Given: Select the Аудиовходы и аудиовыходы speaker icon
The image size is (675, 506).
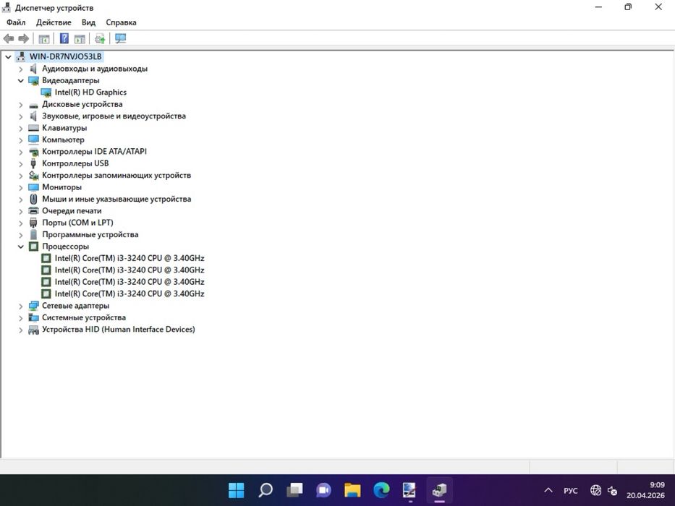Looking at the screenshot, I should [x=33, y=69].
